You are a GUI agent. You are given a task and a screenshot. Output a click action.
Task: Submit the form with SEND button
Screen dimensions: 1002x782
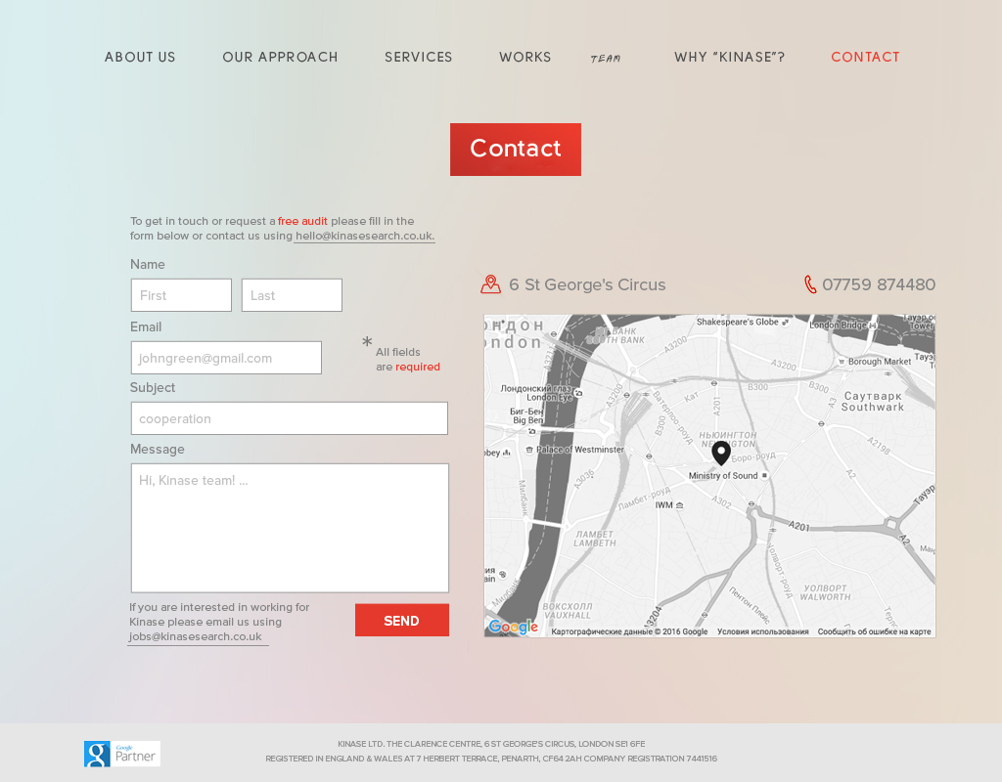coord(402,620)
